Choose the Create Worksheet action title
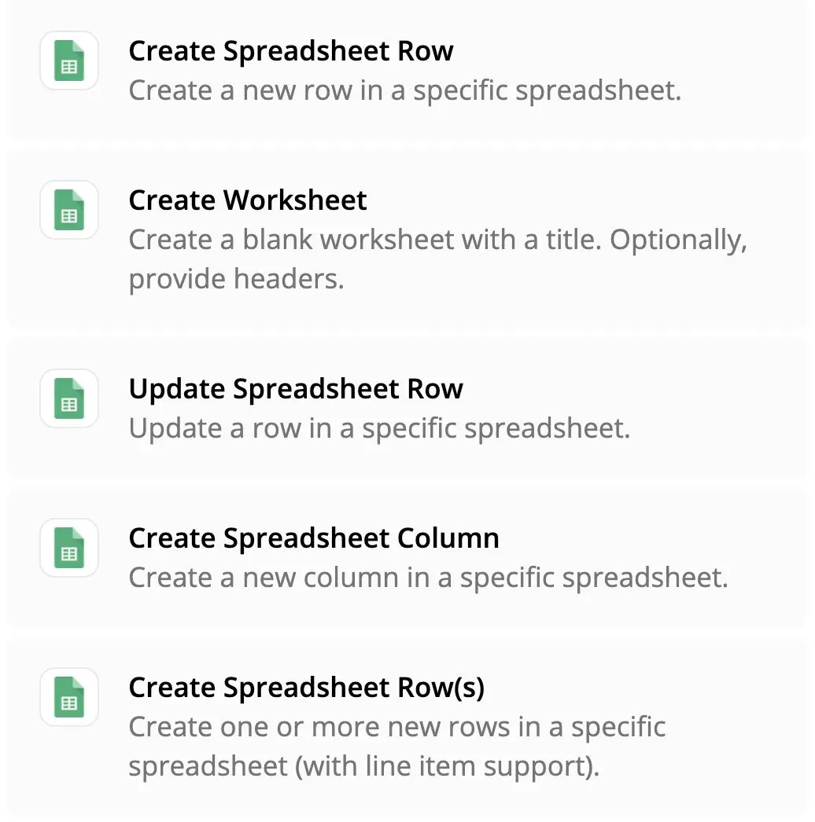This screenshot has width=815, height=822. 248,200
